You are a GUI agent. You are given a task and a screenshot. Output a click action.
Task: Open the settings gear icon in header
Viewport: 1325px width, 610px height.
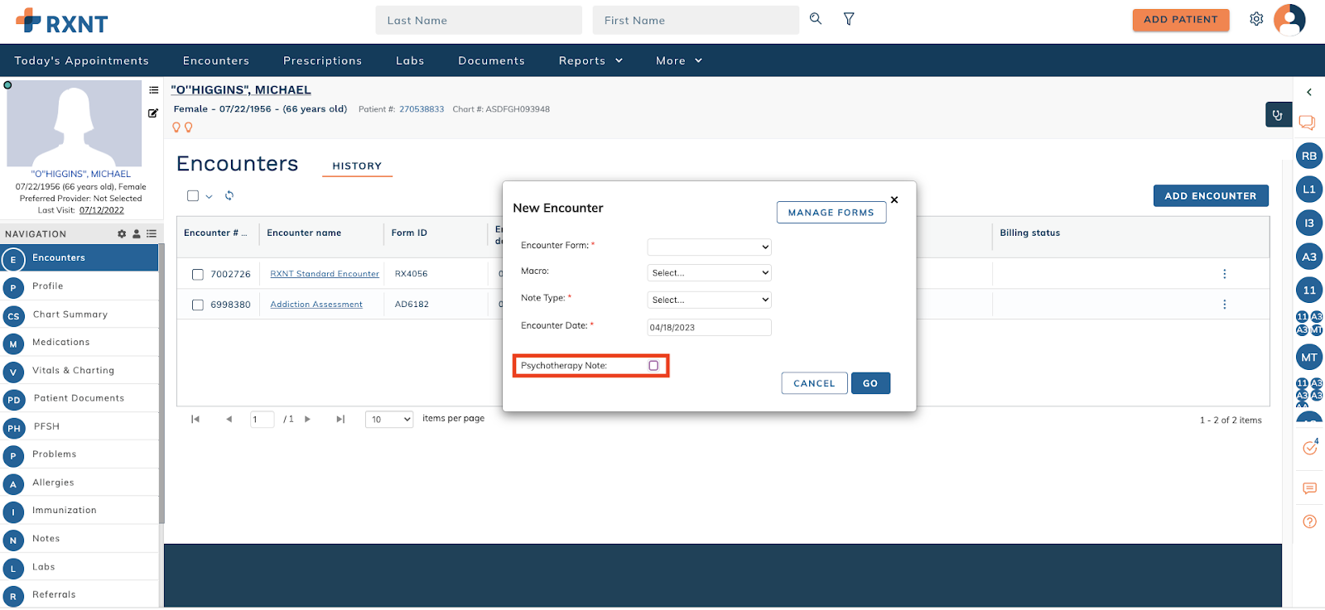1256,19
